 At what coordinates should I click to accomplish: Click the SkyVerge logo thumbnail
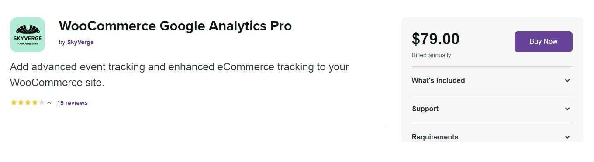(28, 35)
